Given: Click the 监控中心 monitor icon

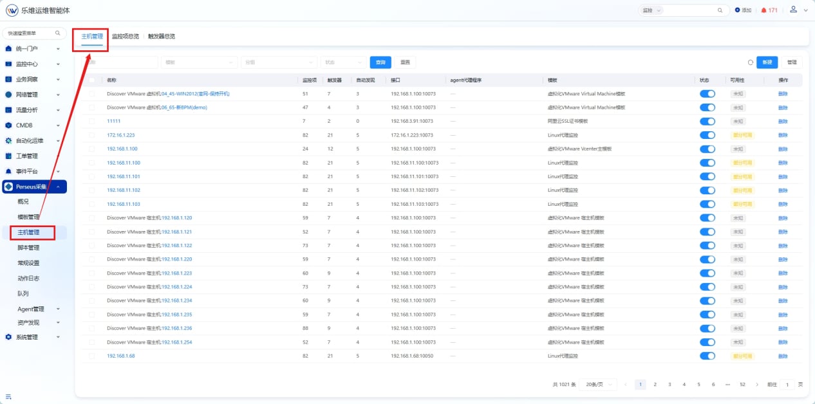Looking at the screenshot, I should click(x=8, y=64).
